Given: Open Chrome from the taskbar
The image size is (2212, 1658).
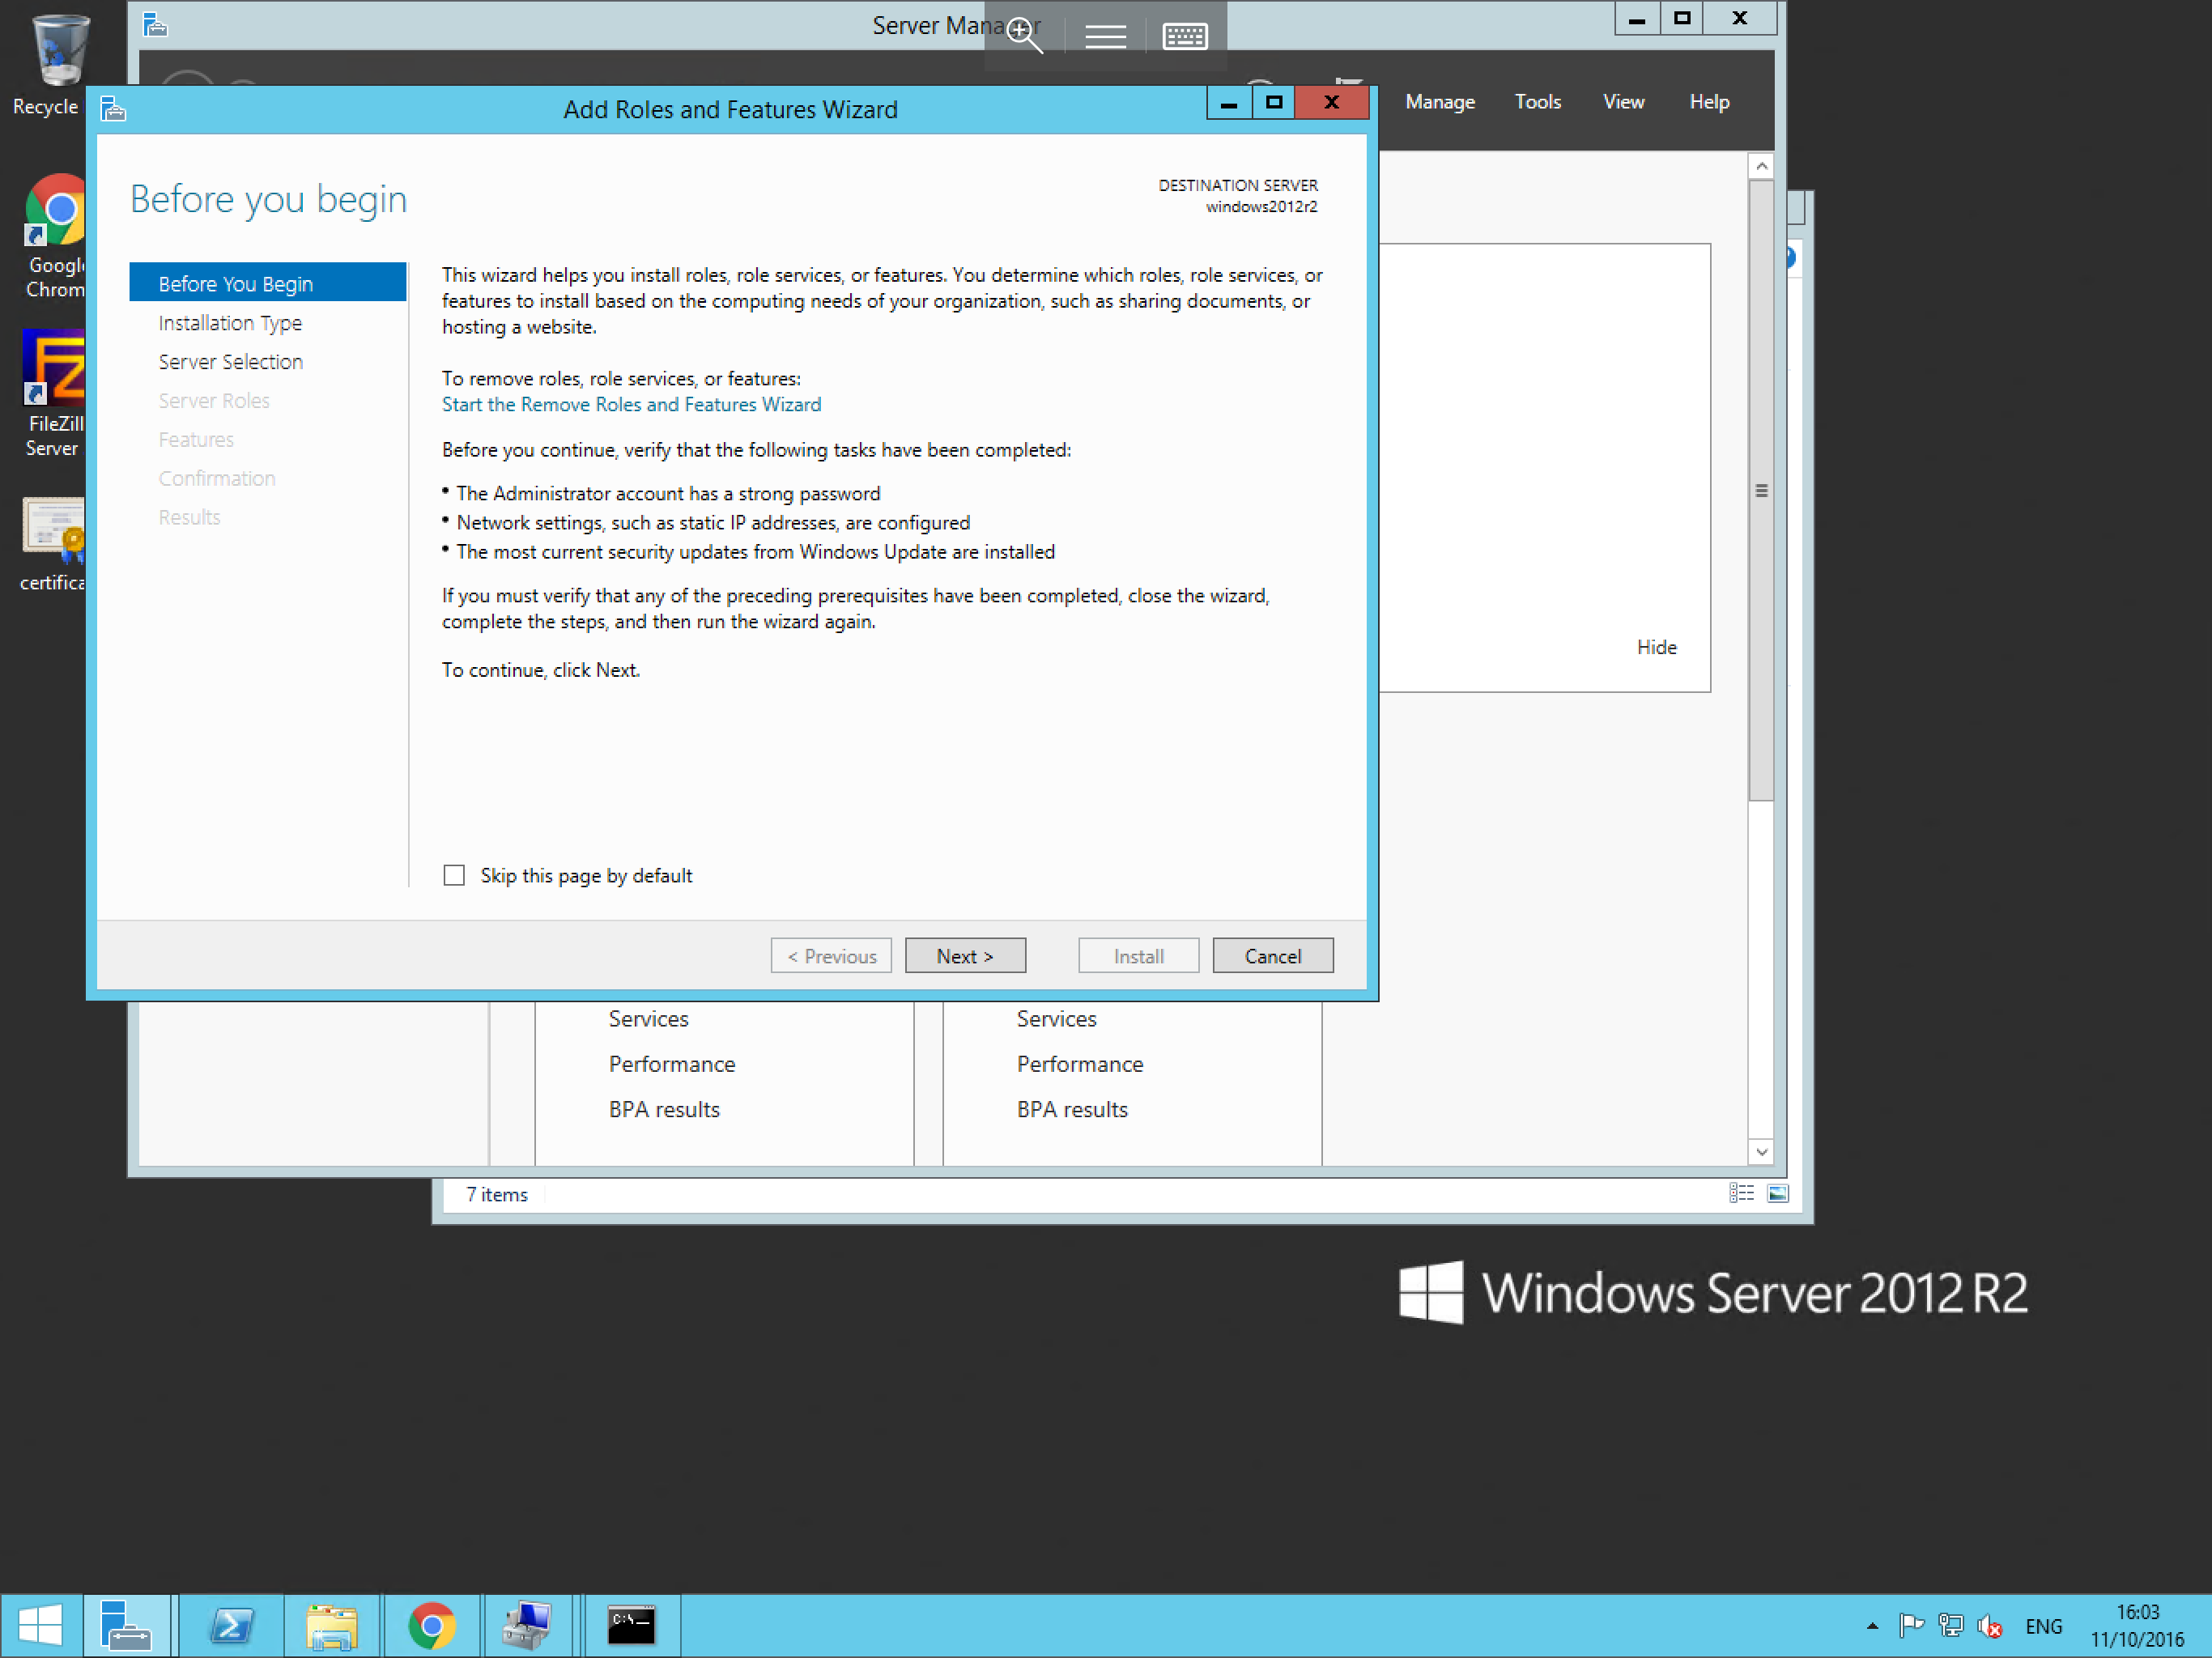Looking at the screenshot, I should tap(432, 1625).
